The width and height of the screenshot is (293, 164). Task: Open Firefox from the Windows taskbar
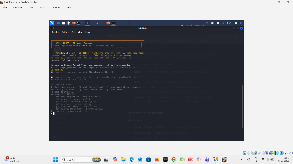point(157,159)
